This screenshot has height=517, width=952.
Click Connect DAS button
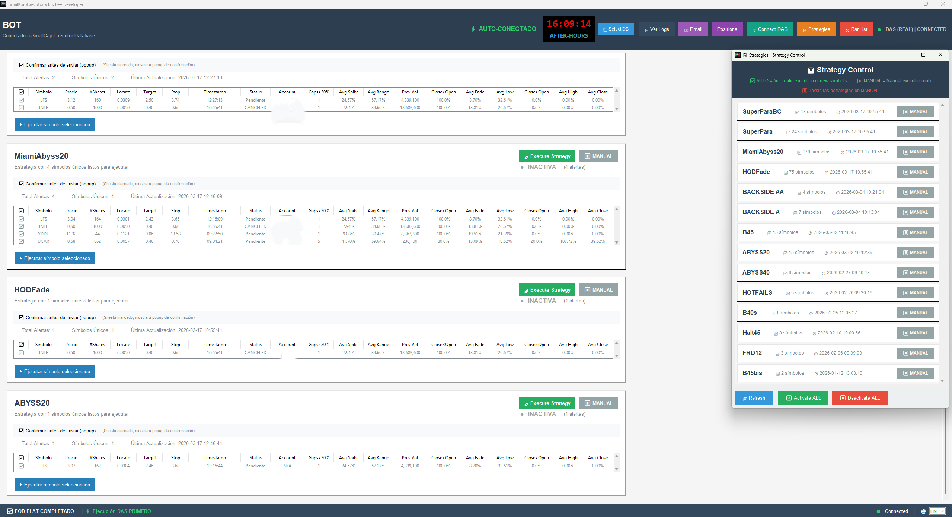pyautogui.click(x=770, y=29)
